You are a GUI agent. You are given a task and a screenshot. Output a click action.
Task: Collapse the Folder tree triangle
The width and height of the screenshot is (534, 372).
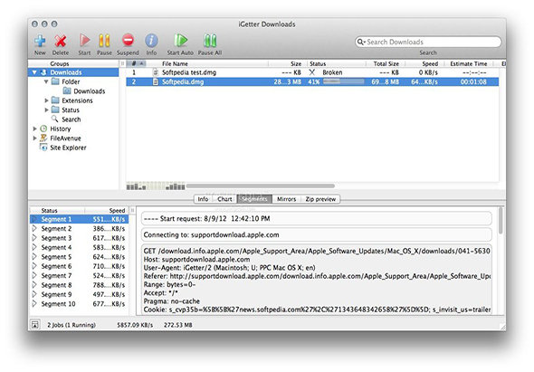point(46,81)
